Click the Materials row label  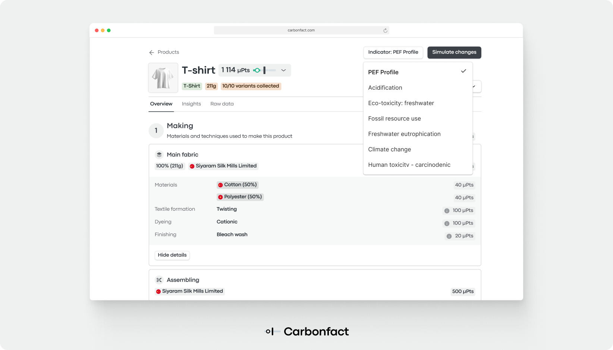click(166, 185)
